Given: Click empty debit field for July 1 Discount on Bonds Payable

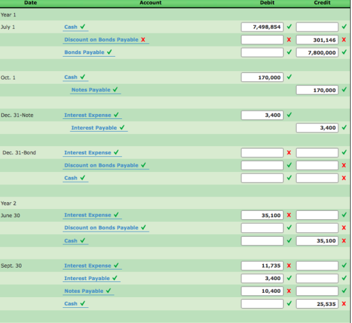Looking at the screenshot, I should pyautogui.click(x=262, y=40).
